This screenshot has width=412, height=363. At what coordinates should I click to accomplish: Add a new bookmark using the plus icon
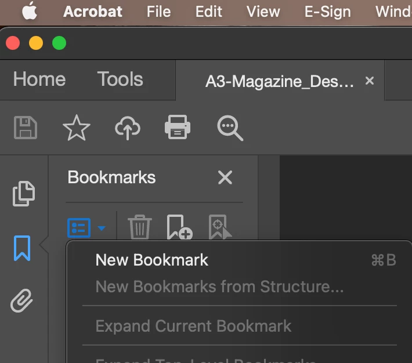pyautogui.click(x=179, y=227)
